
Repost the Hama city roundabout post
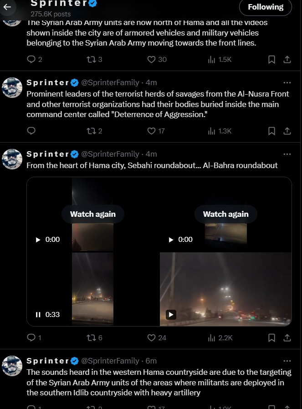point(91,337)
